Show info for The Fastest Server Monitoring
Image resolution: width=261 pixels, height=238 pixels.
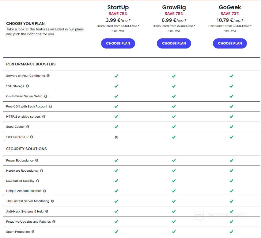coord(52,201)
